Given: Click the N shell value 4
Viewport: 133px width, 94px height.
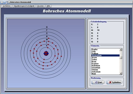Looking at the screenshot, I should [98, 33].
